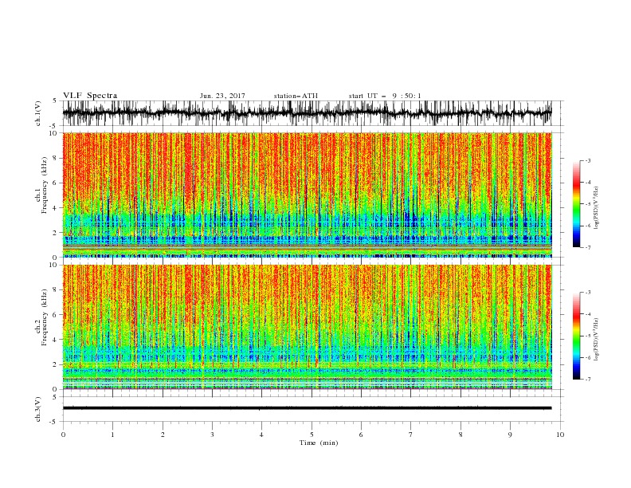Screen dimensions: 631x488
Task: Click the "VLF Spectra" title text
Action: (x=90, y=96)
